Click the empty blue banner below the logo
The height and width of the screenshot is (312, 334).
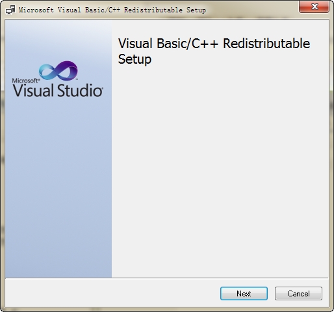tap(58, 187)
